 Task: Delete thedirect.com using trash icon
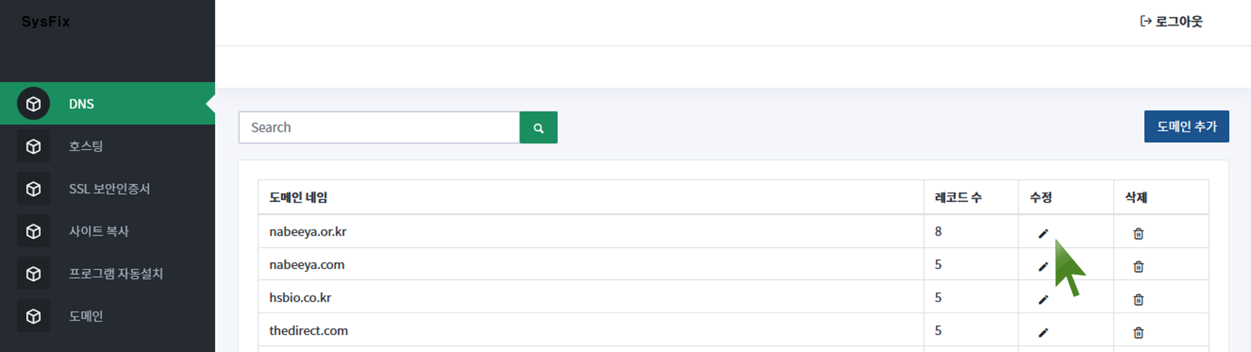(1138, 333)
